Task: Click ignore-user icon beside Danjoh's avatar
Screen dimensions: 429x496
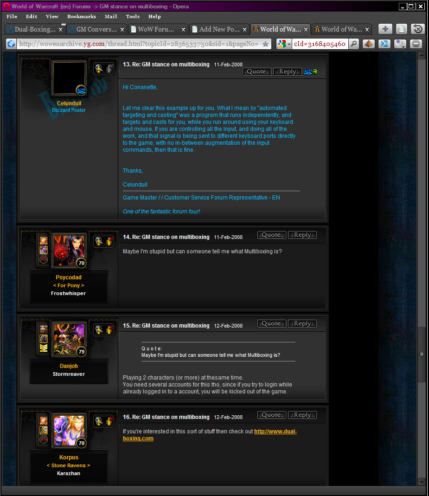Action: pos(109,330)
